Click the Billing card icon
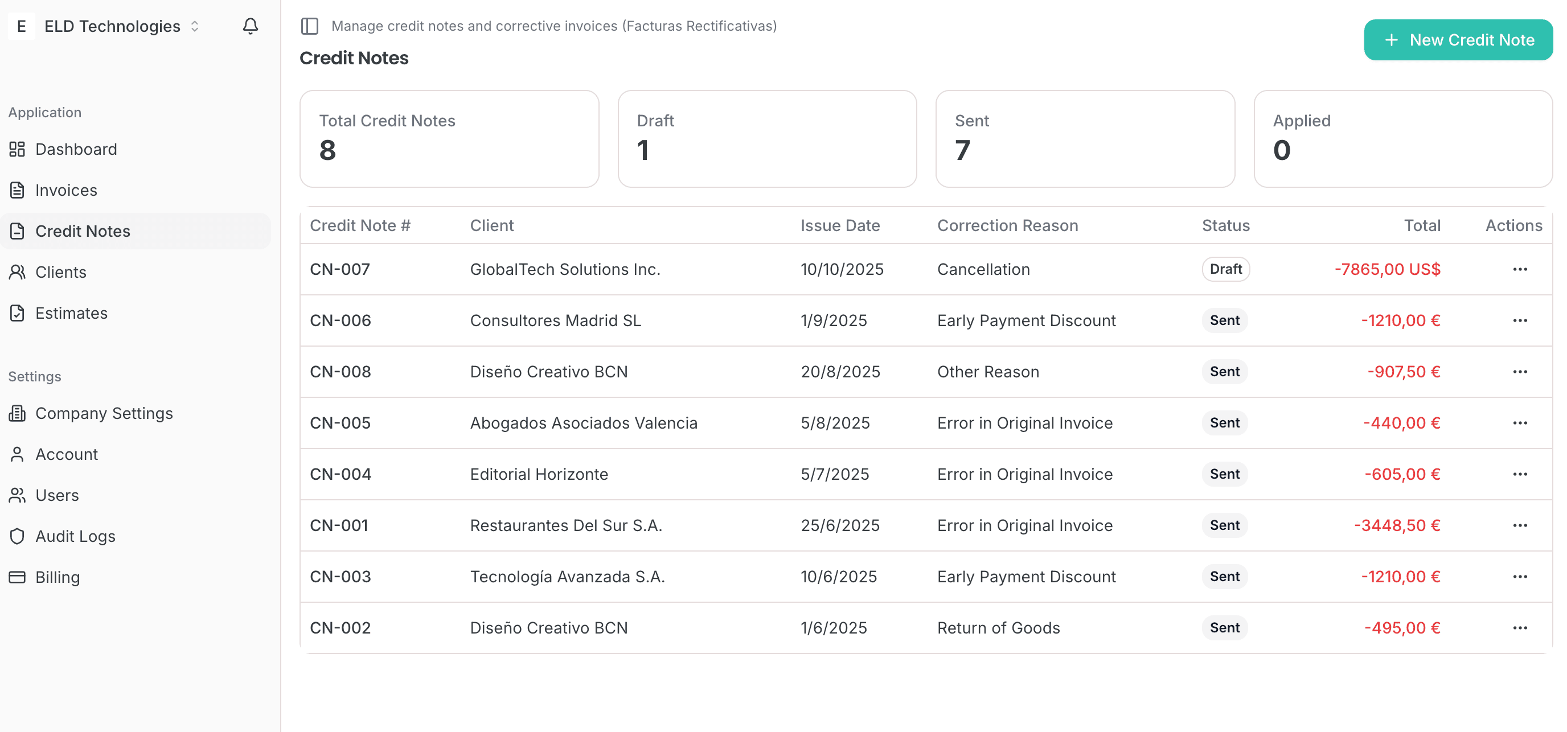This screenshot has width=1567, height=732. pyautogui.click(x=17, y=577)
